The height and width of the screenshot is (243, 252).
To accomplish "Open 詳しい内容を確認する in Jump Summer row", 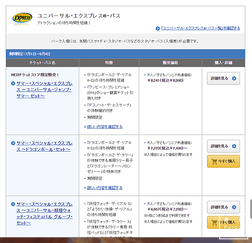I will [x=105, y=127].
